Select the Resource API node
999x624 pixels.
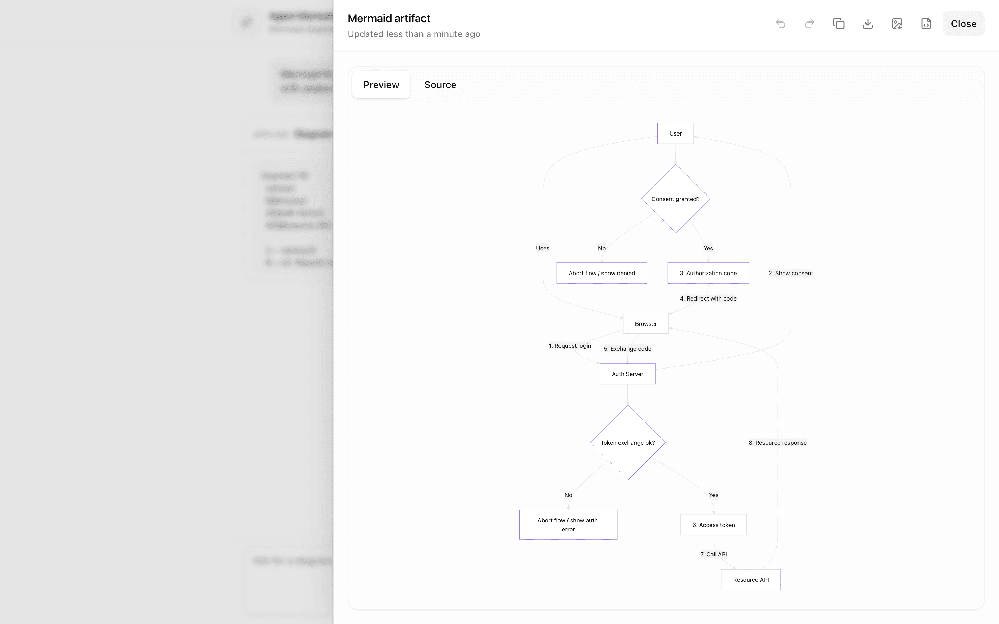(x=751, y=579)
